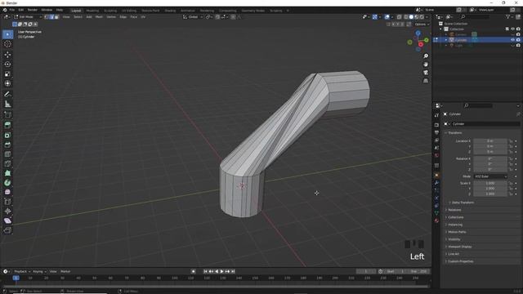The width and height of the screenshot is (523, 294).
Task: Click the Scale X value field
Action: click(490, 183)
